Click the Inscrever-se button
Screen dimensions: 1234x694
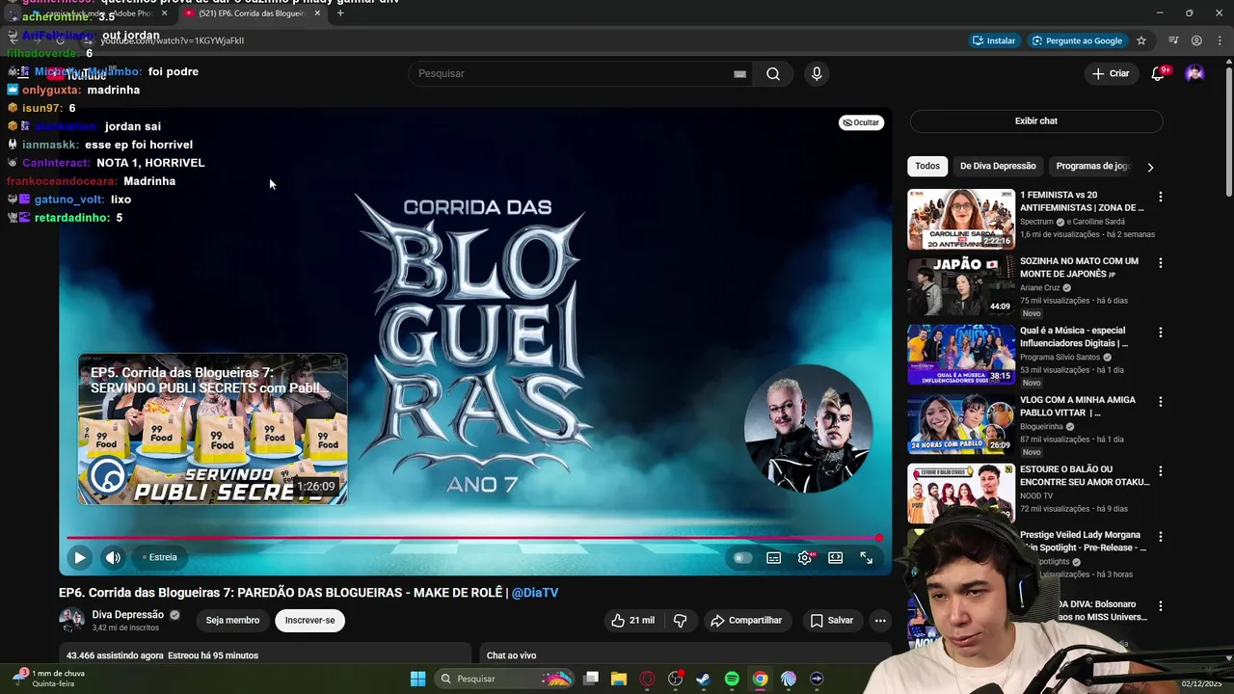click(x=309, y=621)
